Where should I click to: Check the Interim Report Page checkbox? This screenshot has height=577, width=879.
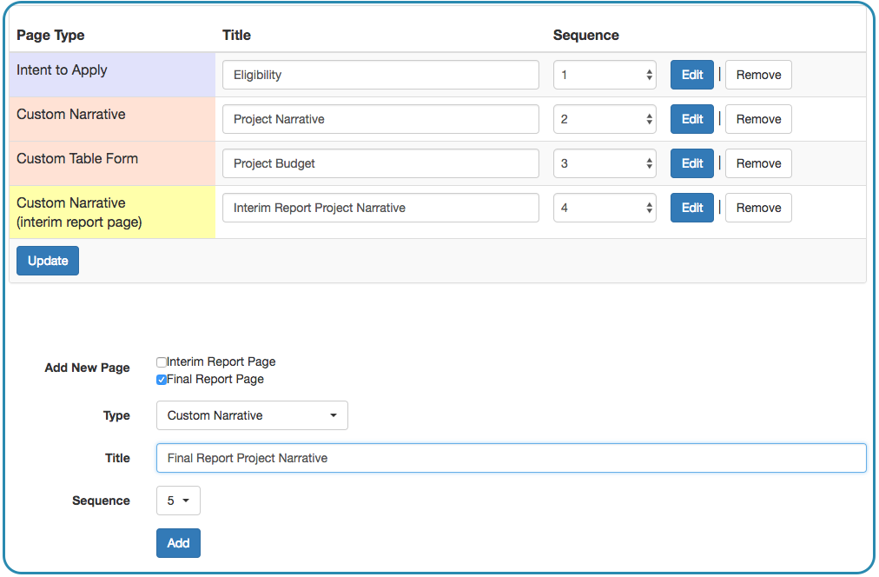162,362
